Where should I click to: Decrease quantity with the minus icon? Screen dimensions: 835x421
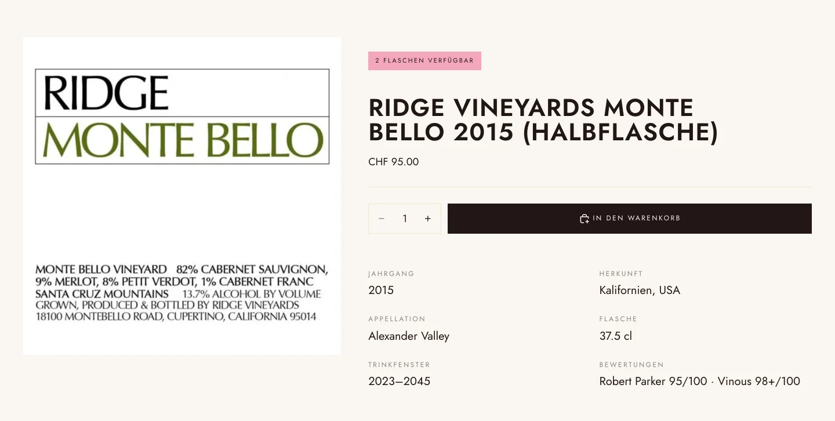(382, 219)
